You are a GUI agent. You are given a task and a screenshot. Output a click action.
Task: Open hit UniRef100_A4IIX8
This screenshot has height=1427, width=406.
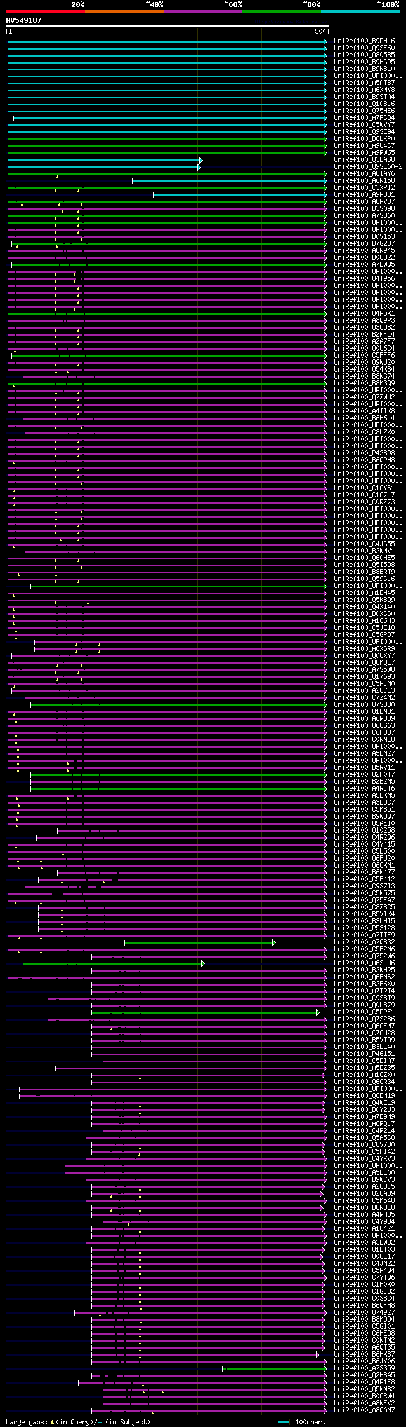pos(364,411)
